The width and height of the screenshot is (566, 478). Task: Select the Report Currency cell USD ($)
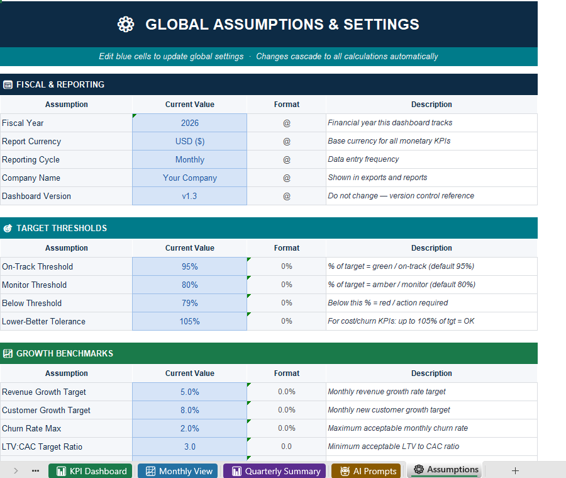[189, 141]
